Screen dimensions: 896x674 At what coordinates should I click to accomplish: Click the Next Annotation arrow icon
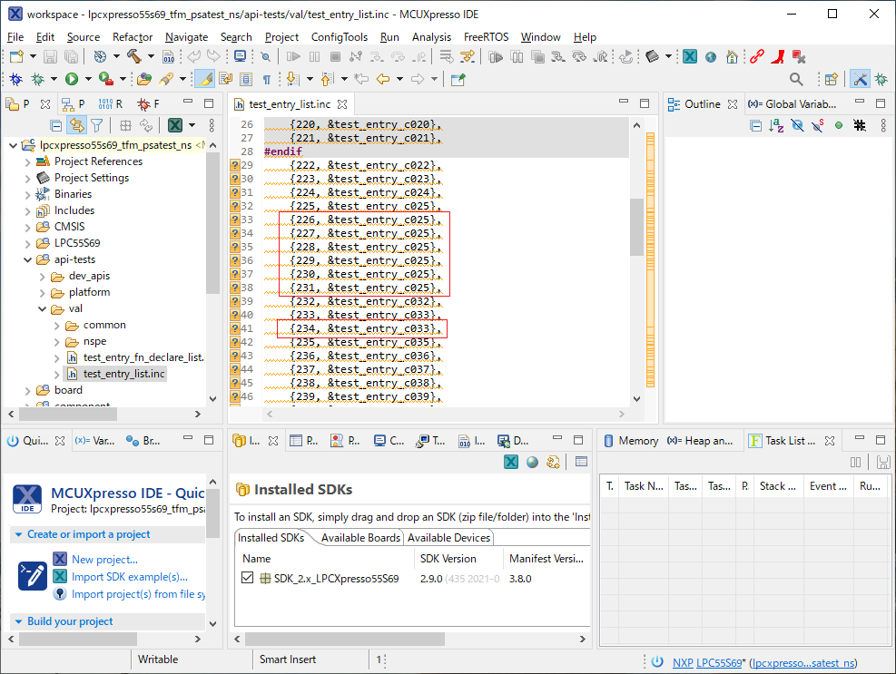pos(292,79)
